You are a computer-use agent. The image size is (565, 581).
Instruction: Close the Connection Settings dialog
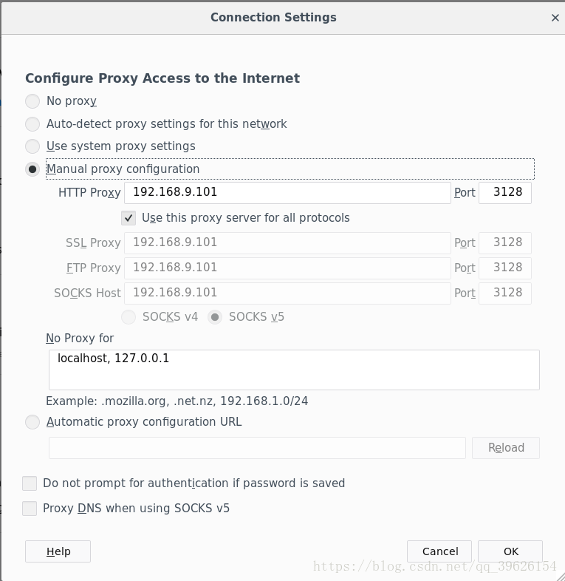coord(555,18)
